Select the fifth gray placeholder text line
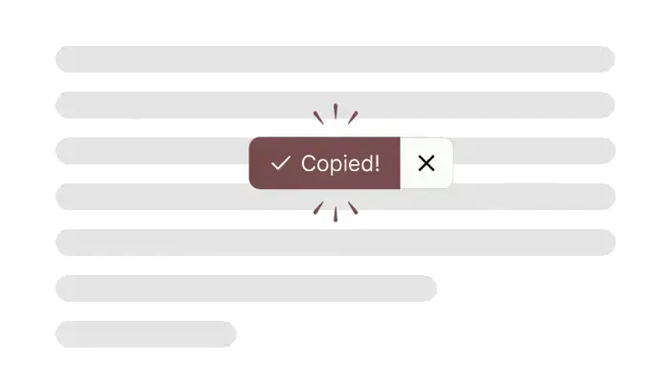Image resolution: width=669 pixels, height=382 pixels. click(334, 243)
